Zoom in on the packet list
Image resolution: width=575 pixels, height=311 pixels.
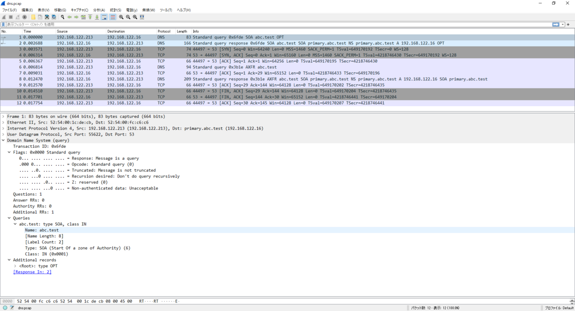pos(122,17)
